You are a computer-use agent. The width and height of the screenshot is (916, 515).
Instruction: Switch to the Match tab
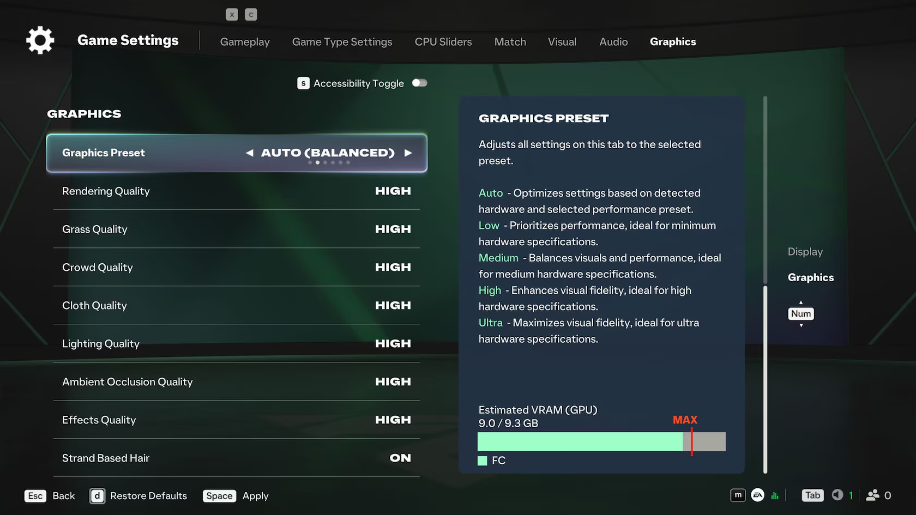coord(510,42)
